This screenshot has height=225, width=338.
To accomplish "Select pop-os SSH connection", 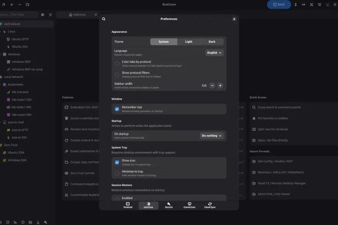I will point(19,137).
